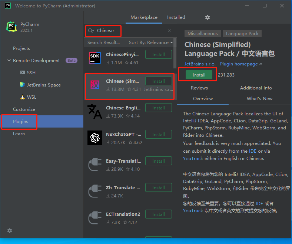Click the Chinese-English translate plugin icon
Image resolution: width=292 pixels, height=244 pixels.
pos(95,111)
